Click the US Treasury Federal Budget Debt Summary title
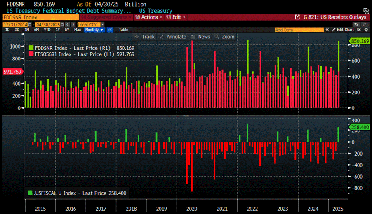Viewport: 372px width, 214px height. pyautogui.click(x=69, y=11)
